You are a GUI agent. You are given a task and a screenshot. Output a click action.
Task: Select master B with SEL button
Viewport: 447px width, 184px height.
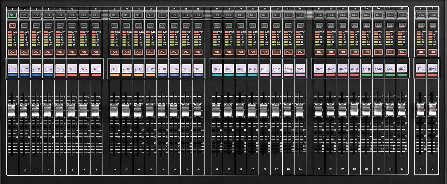tap(433, 15)
